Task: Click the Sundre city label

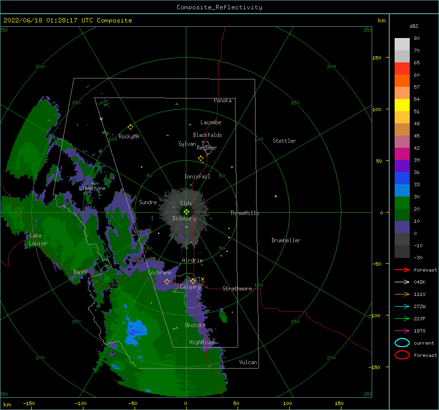Action: (x=148, y=202)
